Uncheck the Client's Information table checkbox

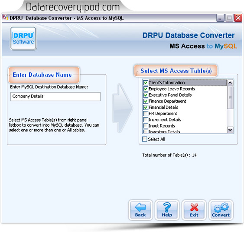(146, 82)
